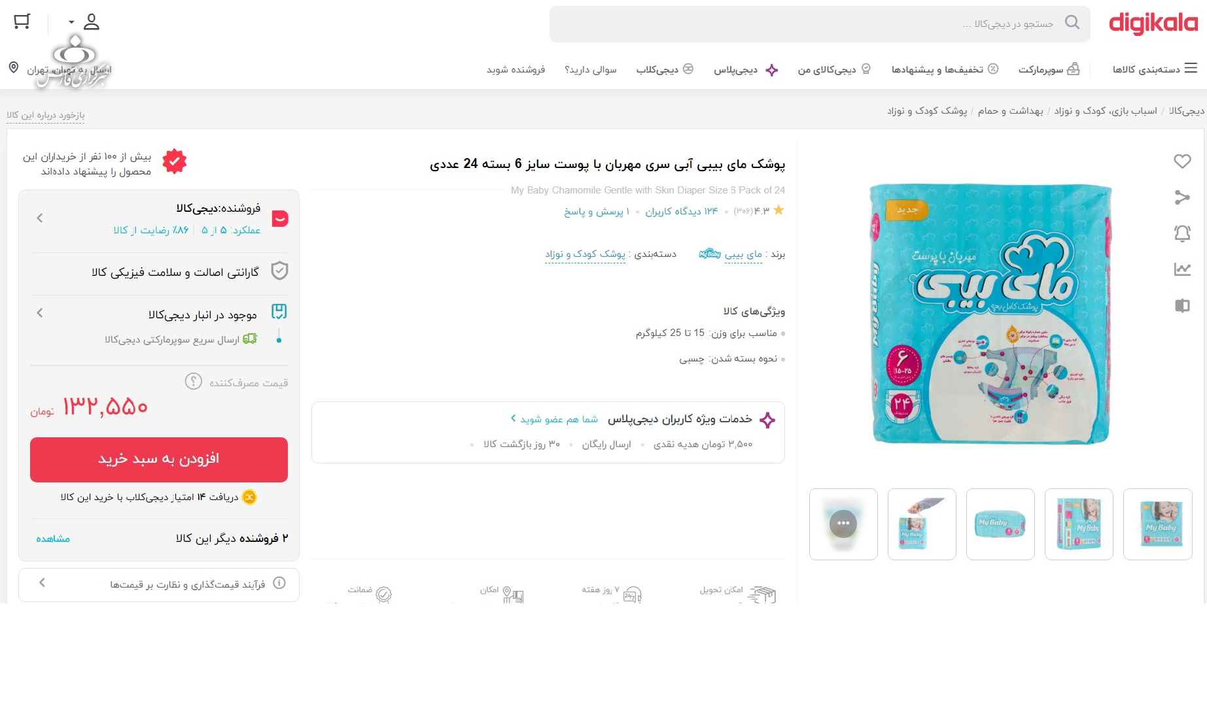This screenshot has width=1207, height=704.
Task: Open the دیجی‌پلاس menu item
Action: click(746, 70)
